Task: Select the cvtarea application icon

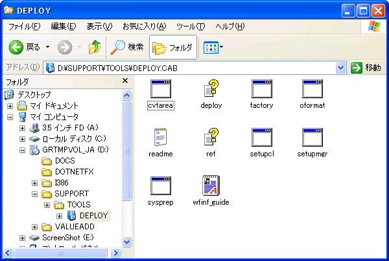Action: tap(161, 89)
